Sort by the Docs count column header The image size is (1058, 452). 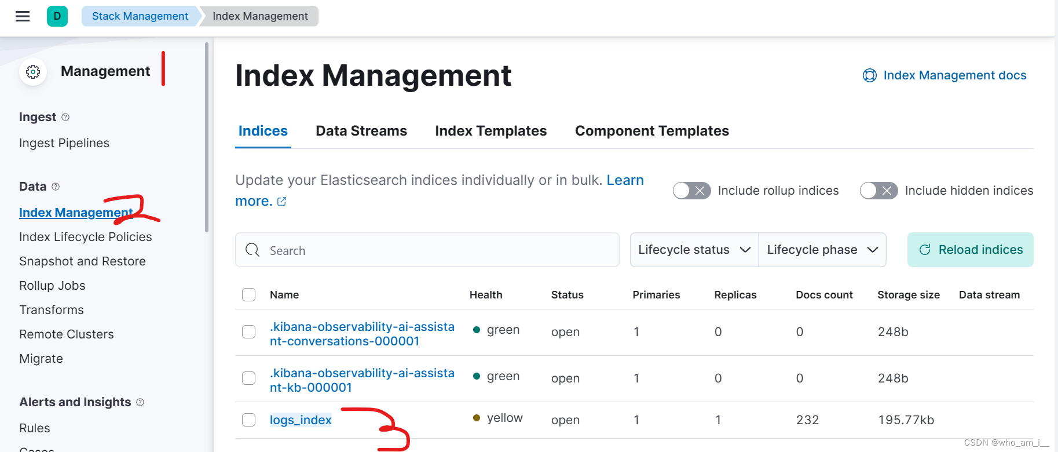point(824,295)
